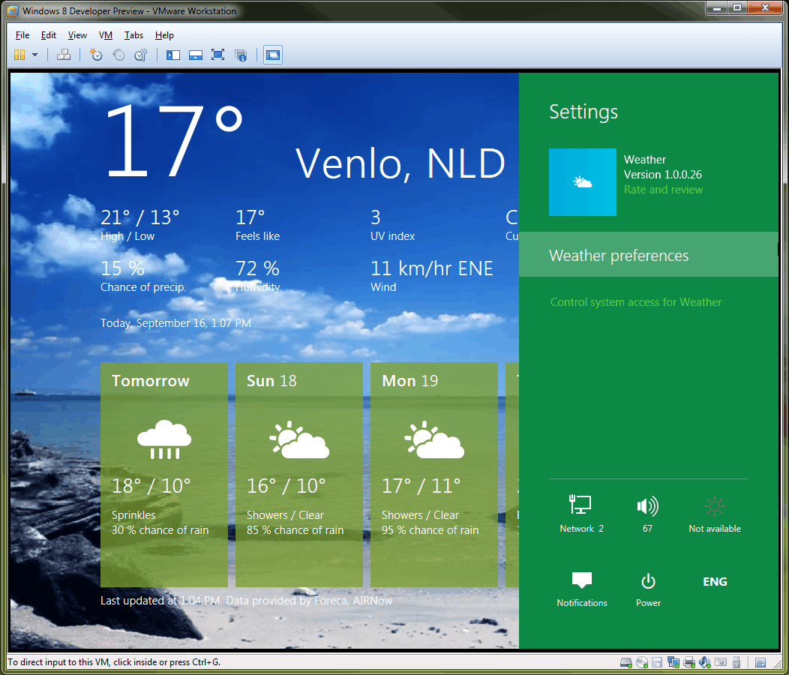Click Rate and review link
This screenshot has width=789, height=675.
pos(663,190)
